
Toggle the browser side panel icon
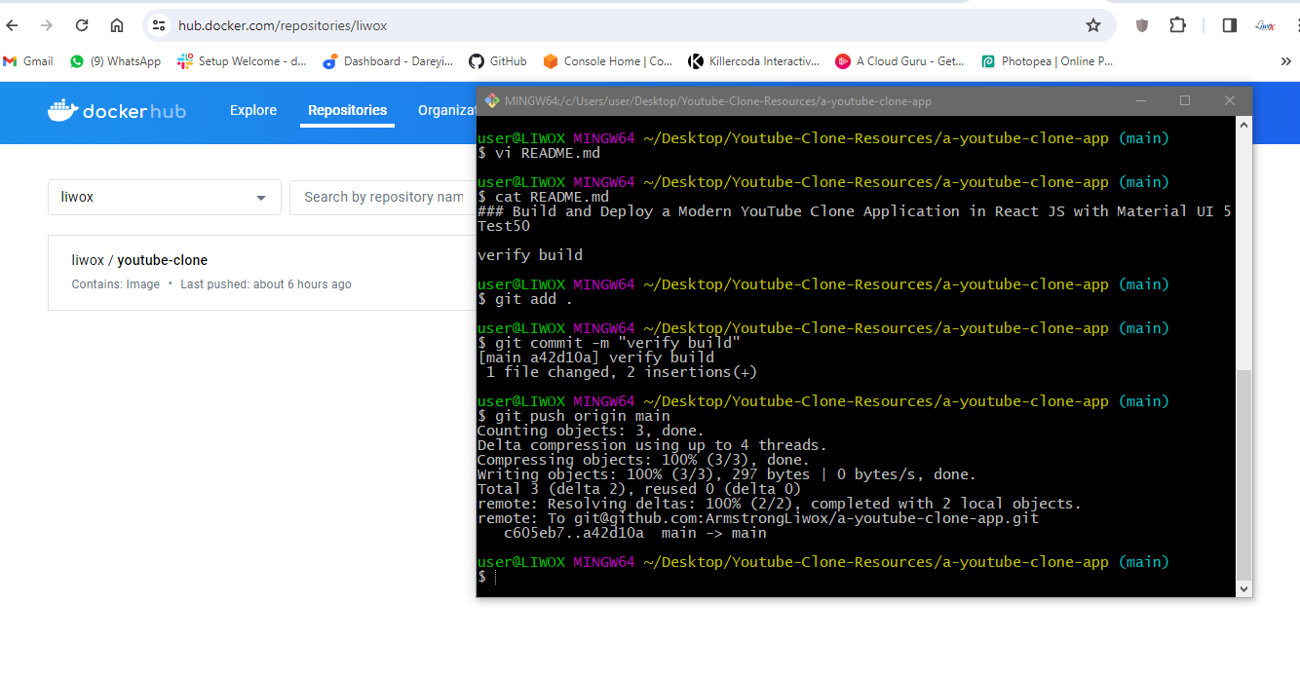tap(1230, 25)
